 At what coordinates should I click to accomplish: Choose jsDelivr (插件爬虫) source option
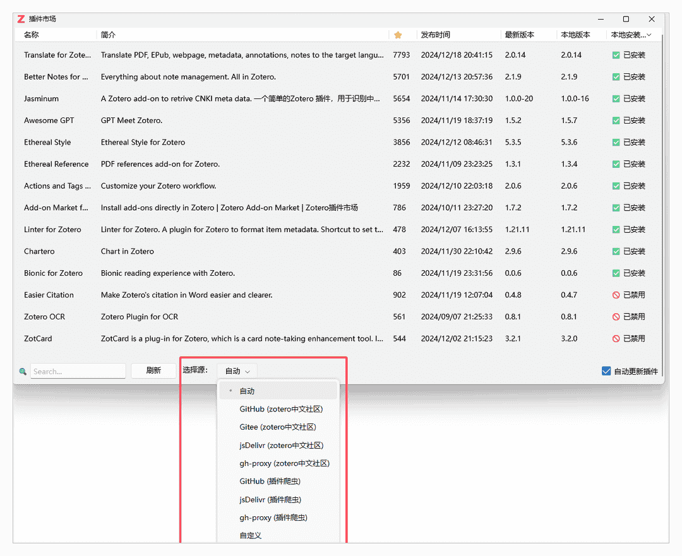270,500
